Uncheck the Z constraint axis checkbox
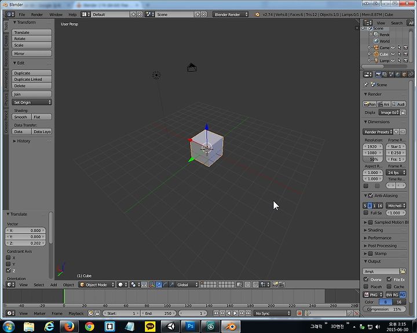The image size is (417, 333). pos(8,271)
